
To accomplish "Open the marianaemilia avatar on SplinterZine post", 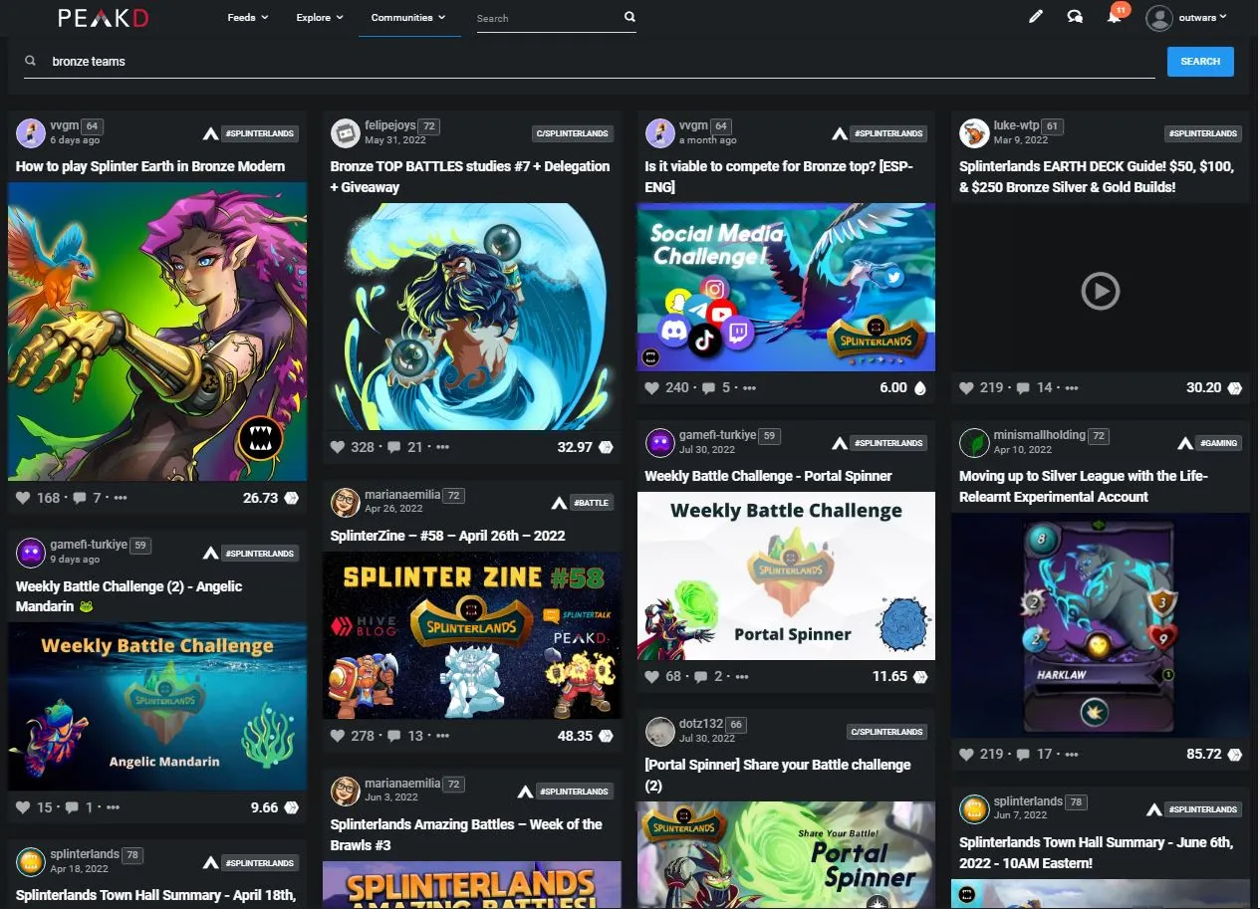I will tap(346, 502).
